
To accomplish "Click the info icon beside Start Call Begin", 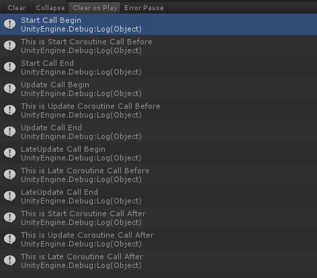I will tap(10, 24).
